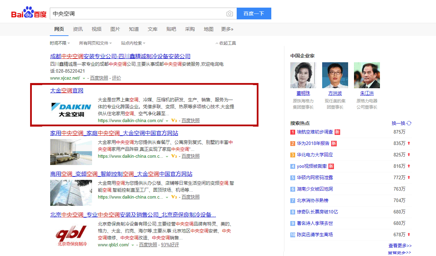
Task: Select the 网页 tab
Action: click(x=59, y=29)
